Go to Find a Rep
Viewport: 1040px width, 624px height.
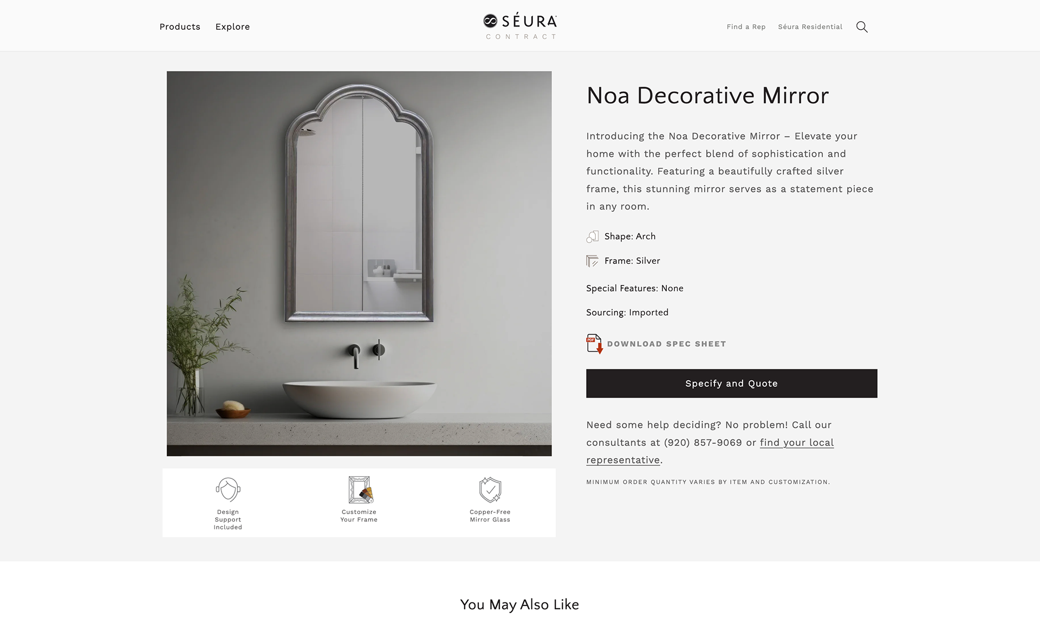pyautogui.click(x=746, y=27)
